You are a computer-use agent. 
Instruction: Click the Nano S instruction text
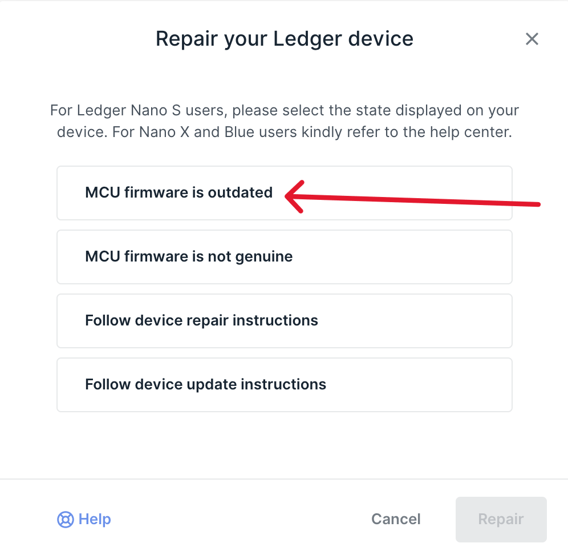point(284,121)
